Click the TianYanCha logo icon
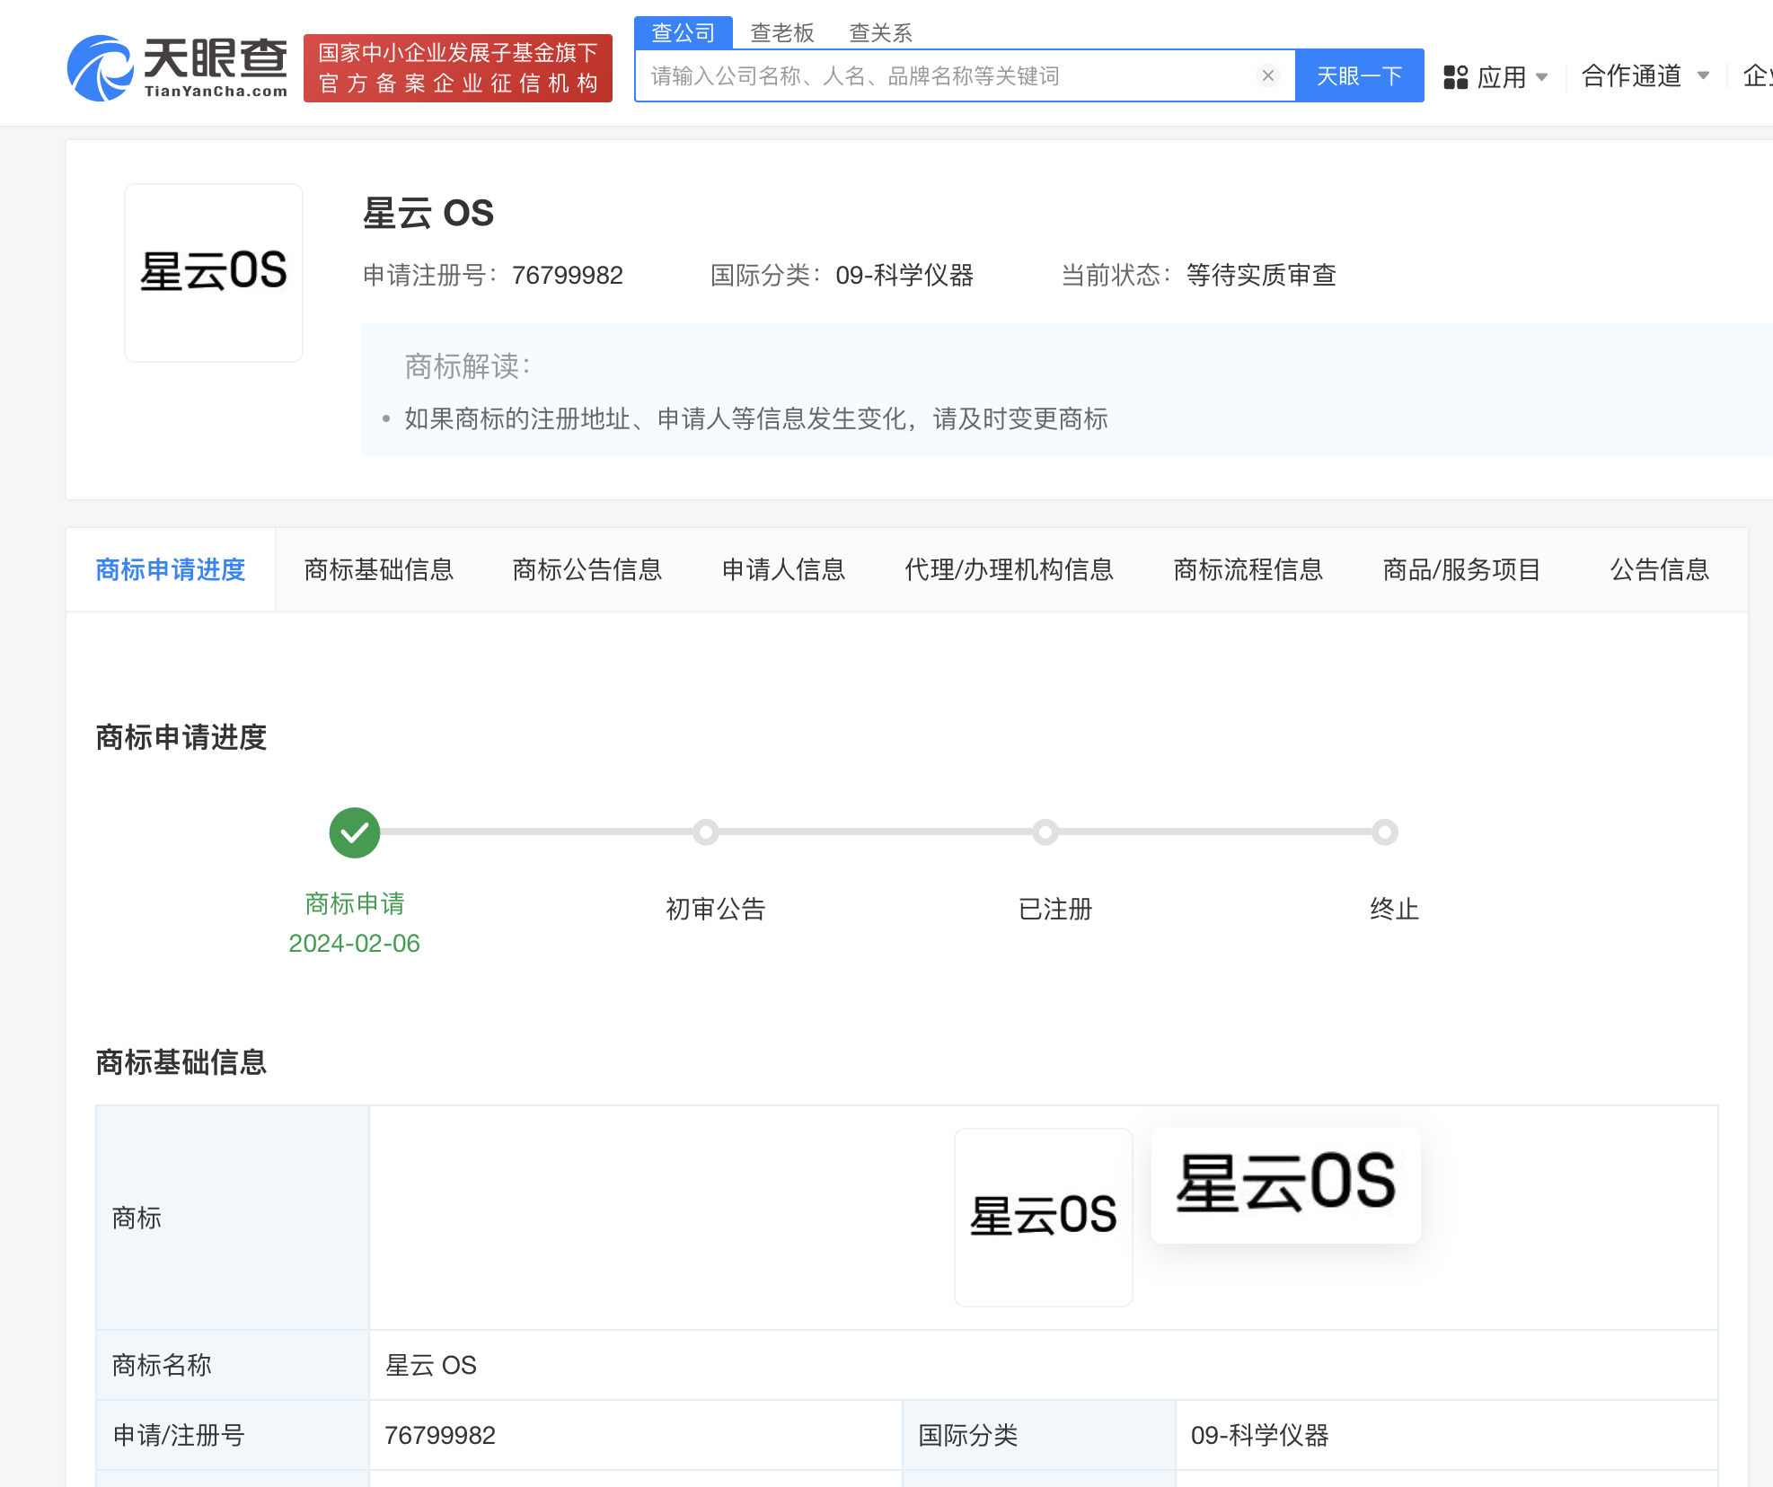This screenshot has width=1773, height=1487. pyautogui.click(x=101, y=68)
